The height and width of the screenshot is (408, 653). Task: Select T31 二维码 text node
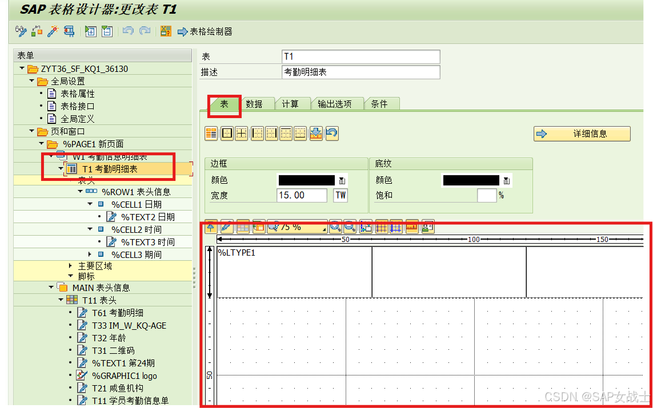click(113, 350)
